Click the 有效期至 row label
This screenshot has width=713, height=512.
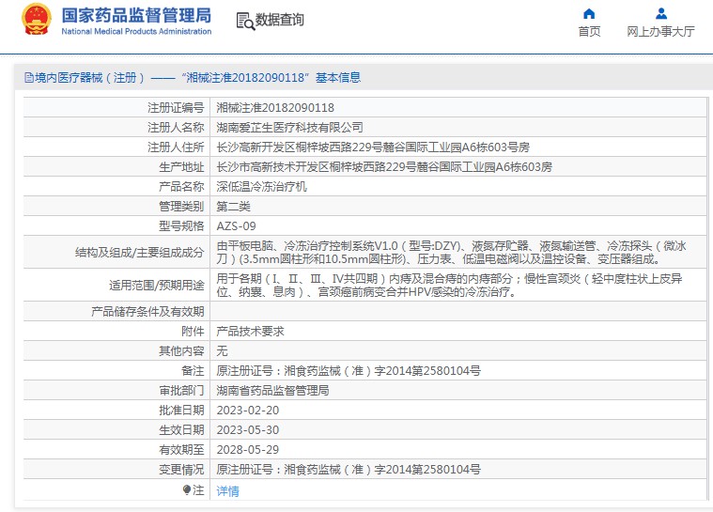pos(181,450)
